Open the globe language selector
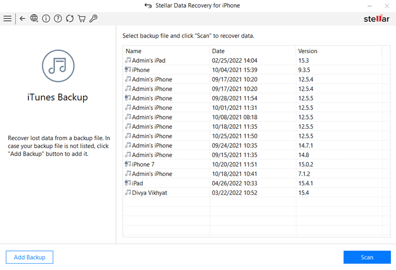396x270 pixels. coord(34,19)
